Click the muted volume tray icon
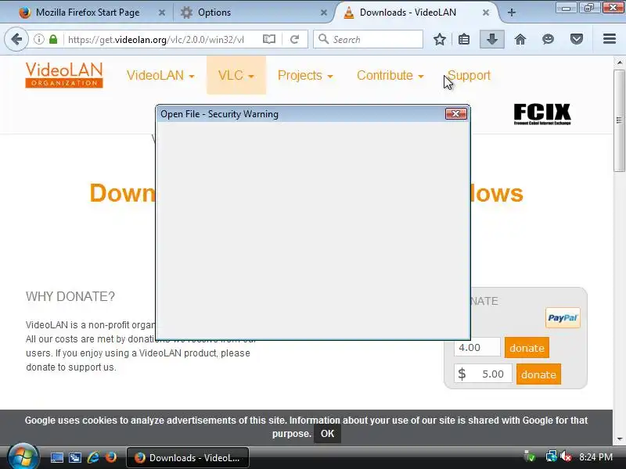Image resolution: width=626 pixels, height=469 pixels. click(x=566, y=456)
